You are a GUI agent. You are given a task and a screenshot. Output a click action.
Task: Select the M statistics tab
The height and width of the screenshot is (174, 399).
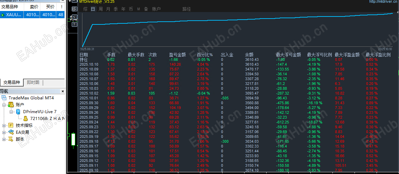(x=139, y=9)
